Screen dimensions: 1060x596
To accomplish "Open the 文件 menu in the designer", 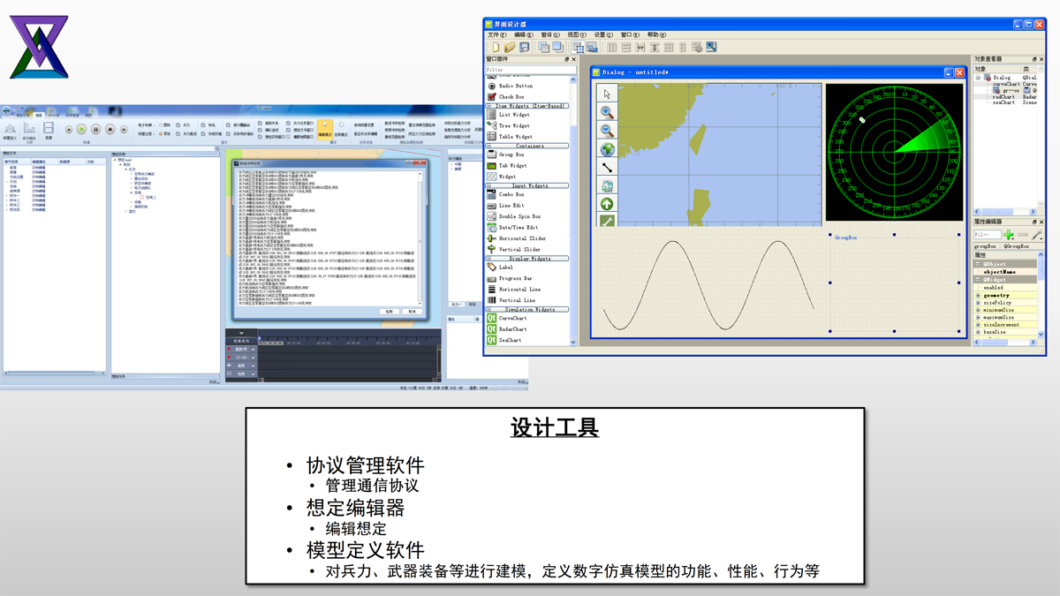I will point(498,35).
